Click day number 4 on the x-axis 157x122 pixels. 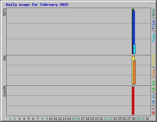pos(24,119)
